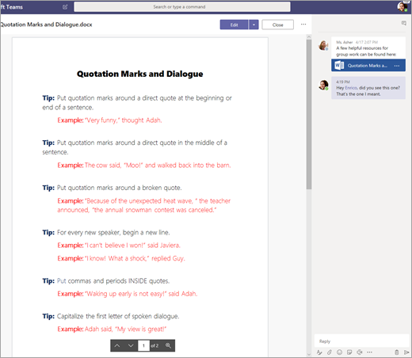This screenshot has height=358, width=412.
Task: Send the reply with the arrow icon
Action: coord(406,352)
